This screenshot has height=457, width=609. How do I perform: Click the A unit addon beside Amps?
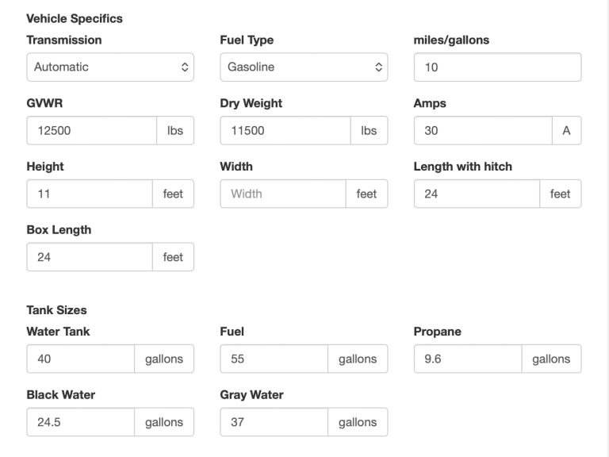[x=566, y=131]
